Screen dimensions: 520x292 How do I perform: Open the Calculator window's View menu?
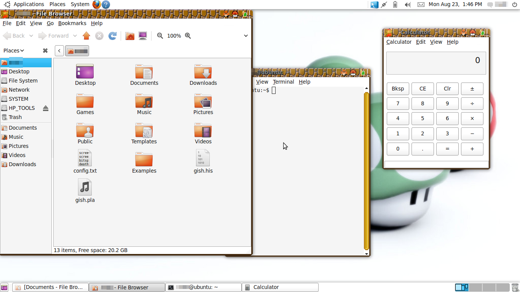436,42
